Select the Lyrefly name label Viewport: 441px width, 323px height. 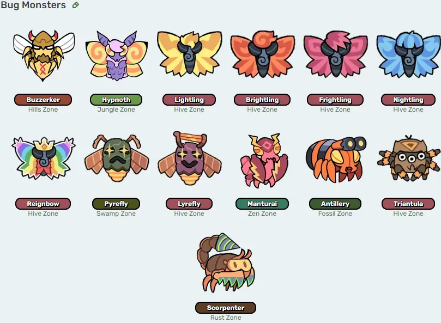(x=189, y=204)
